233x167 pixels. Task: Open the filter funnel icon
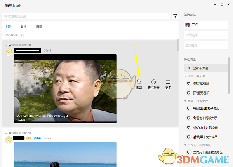tap(175, 16)
